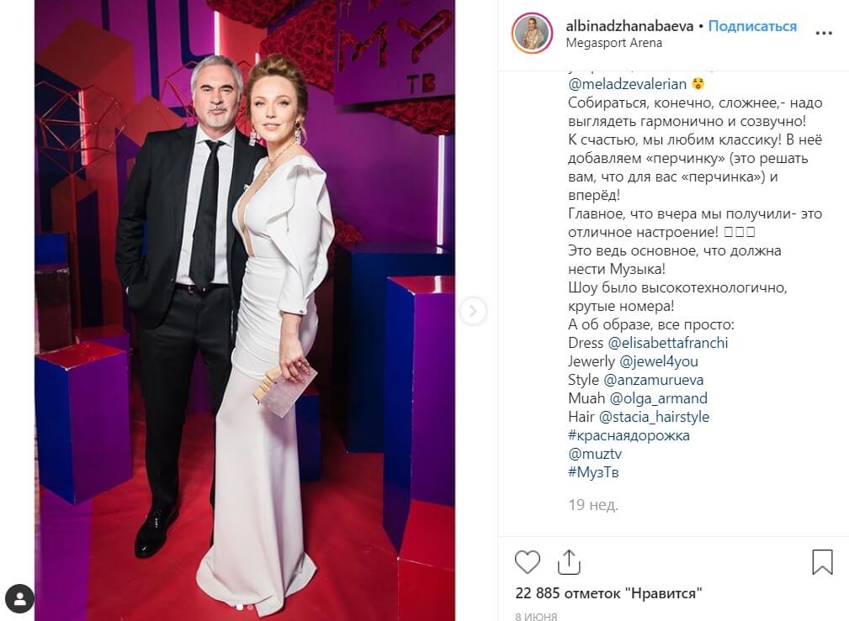Open @olga_armand makeup artist profile
The width and height of the screenshot is (849, 621).
pos(658,398)
